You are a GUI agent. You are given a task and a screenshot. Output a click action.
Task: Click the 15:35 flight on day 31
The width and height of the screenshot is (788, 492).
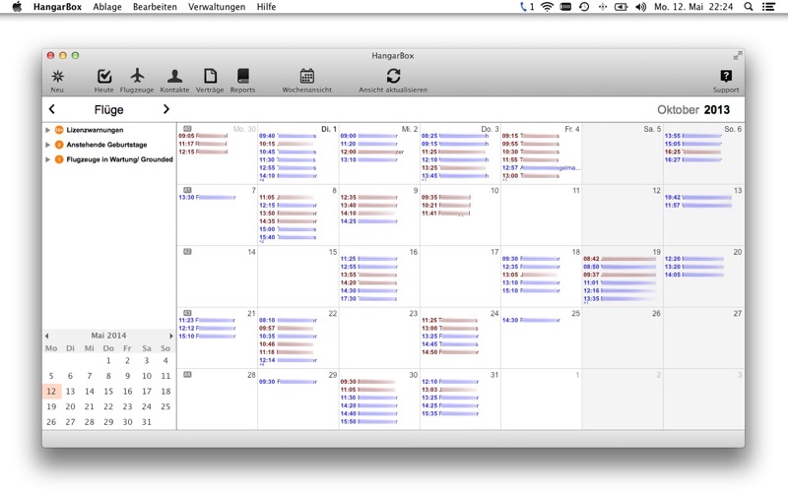pos(450,414)
